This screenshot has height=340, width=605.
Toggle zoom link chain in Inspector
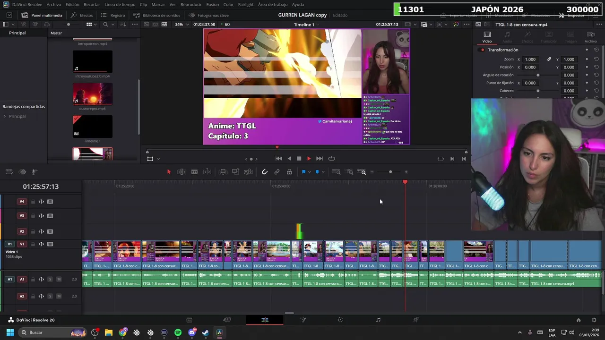click(549, 59)
